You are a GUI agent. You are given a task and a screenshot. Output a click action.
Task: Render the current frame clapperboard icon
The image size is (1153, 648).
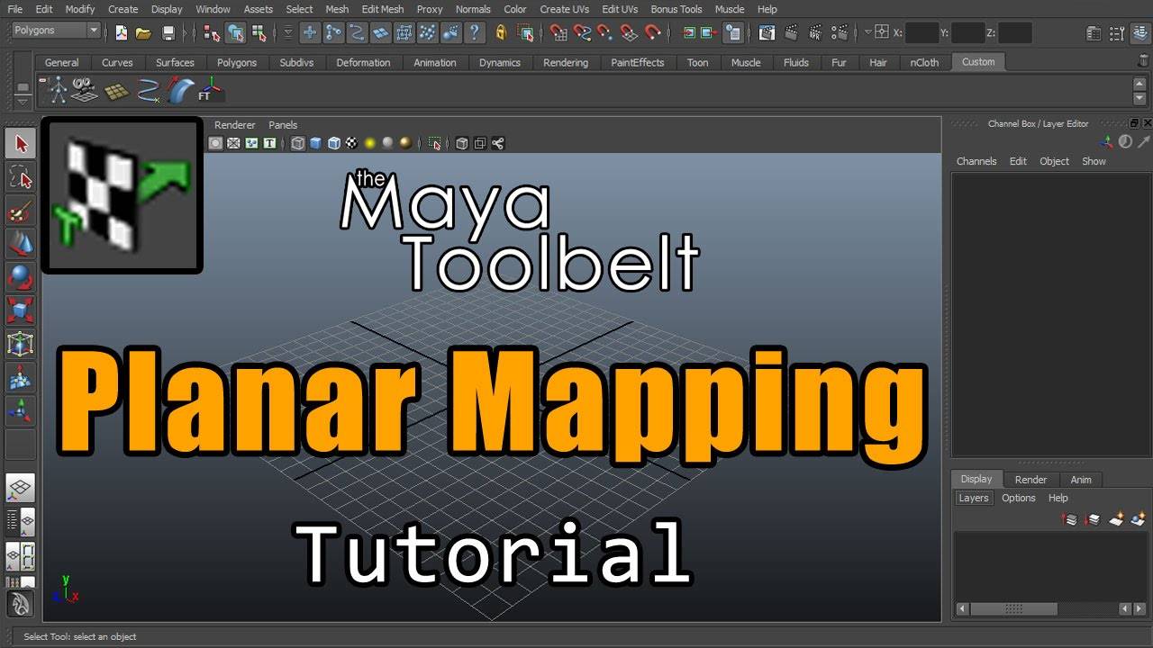[x=790, y=33]
